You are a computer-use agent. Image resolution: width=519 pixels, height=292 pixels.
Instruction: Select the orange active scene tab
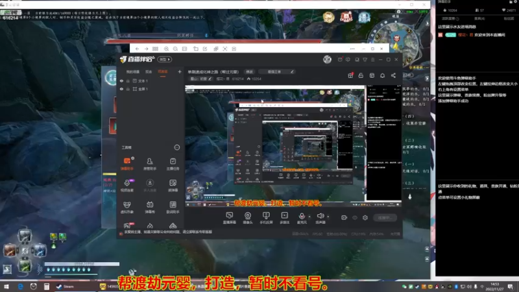coord(163,71)
